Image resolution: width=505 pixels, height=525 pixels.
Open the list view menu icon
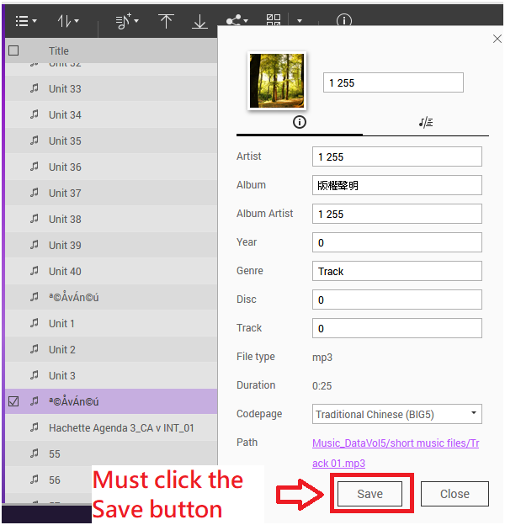coord(26,21)
